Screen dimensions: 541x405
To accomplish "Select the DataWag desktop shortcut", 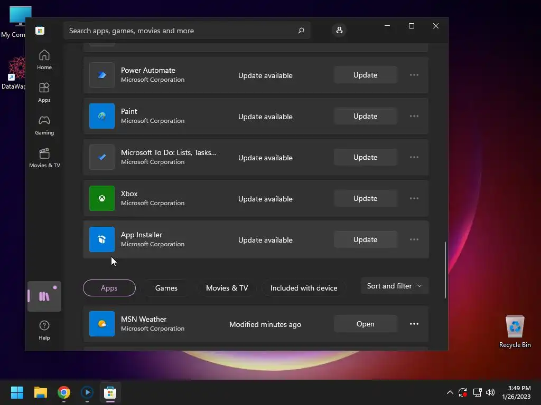I will [x=13, y=73].
